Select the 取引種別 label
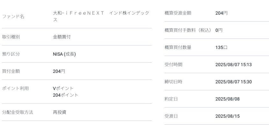This screenshot has width=269, height=125. click(11, 37)
